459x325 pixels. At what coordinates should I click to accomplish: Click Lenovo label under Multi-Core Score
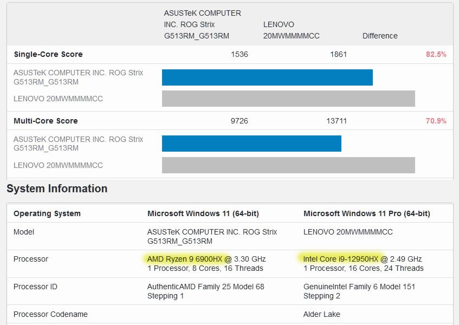[58, 165]
